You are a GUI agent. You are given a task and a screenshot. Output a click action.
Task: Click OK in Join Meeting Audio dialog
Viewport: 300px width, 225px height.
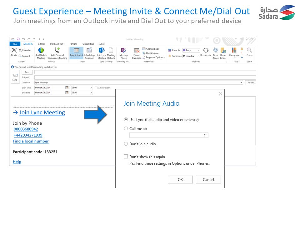coord(180,179)
